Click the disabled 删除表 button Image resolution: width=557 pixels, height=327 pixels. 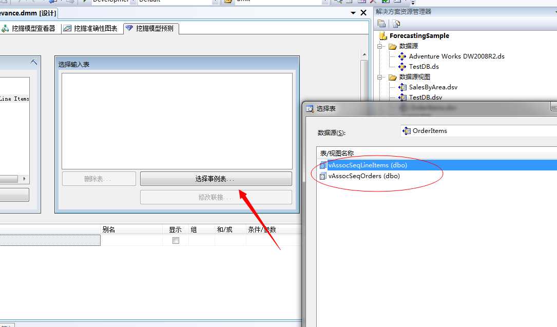(x=99, y=179)
